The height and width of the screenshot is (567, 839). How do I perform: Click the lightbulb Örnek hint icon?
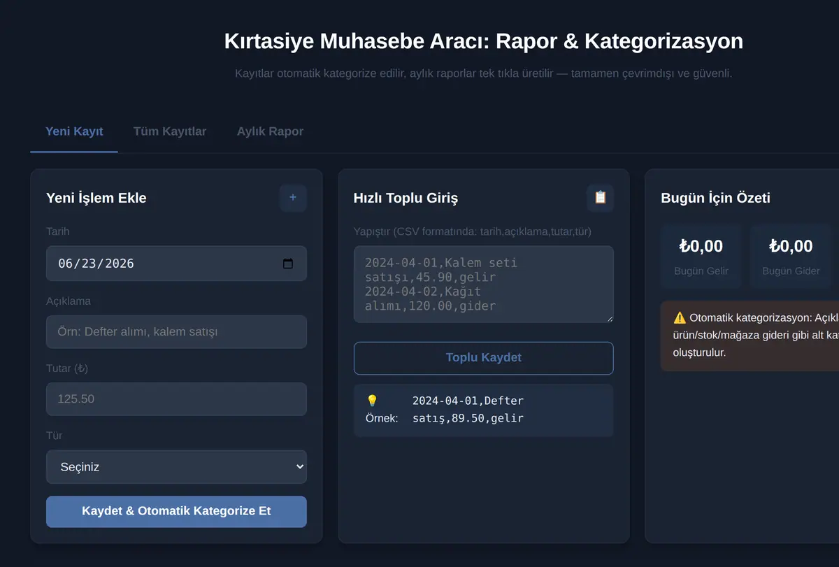point(372,401)
